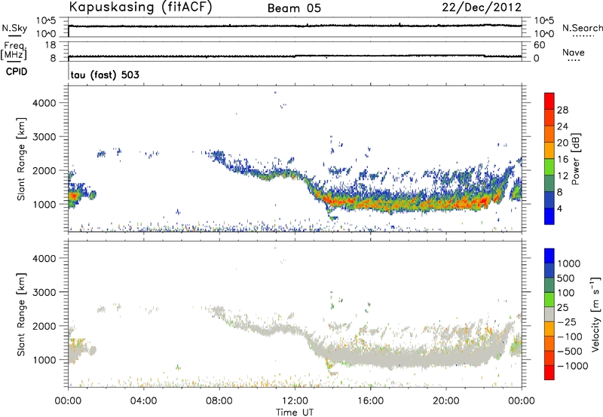Click the 22/Dec/2012 date label
The height and width of the screenshot is (417, 603).
tap(482, 8)
